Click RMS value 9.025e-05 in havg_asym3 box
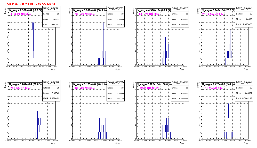Screen dimensions: 257x148 tap(247, 24)
